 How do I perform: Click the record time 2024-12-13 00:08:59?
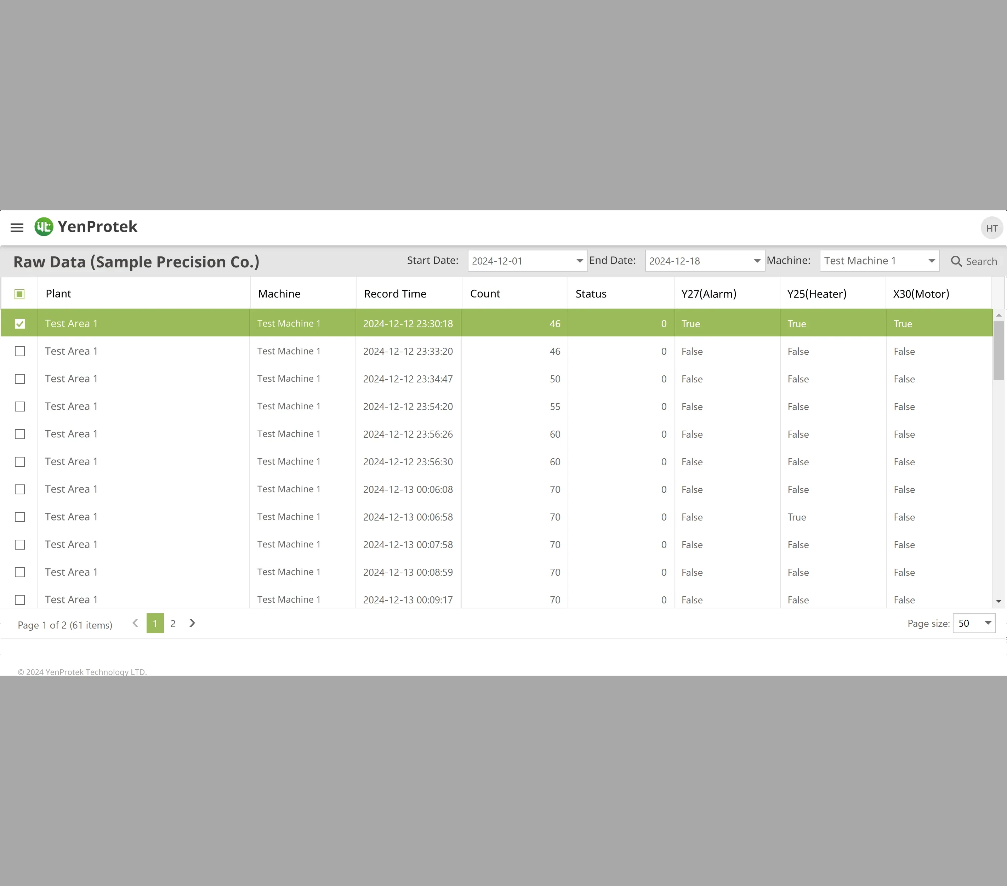click(408, 572)
